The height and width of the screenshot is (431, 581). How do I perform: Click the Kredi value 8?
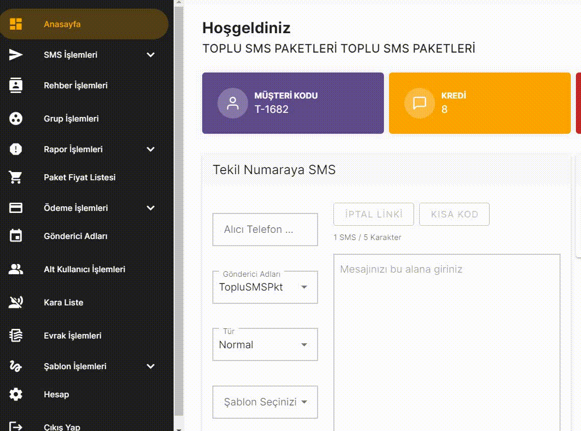point(444,109)
